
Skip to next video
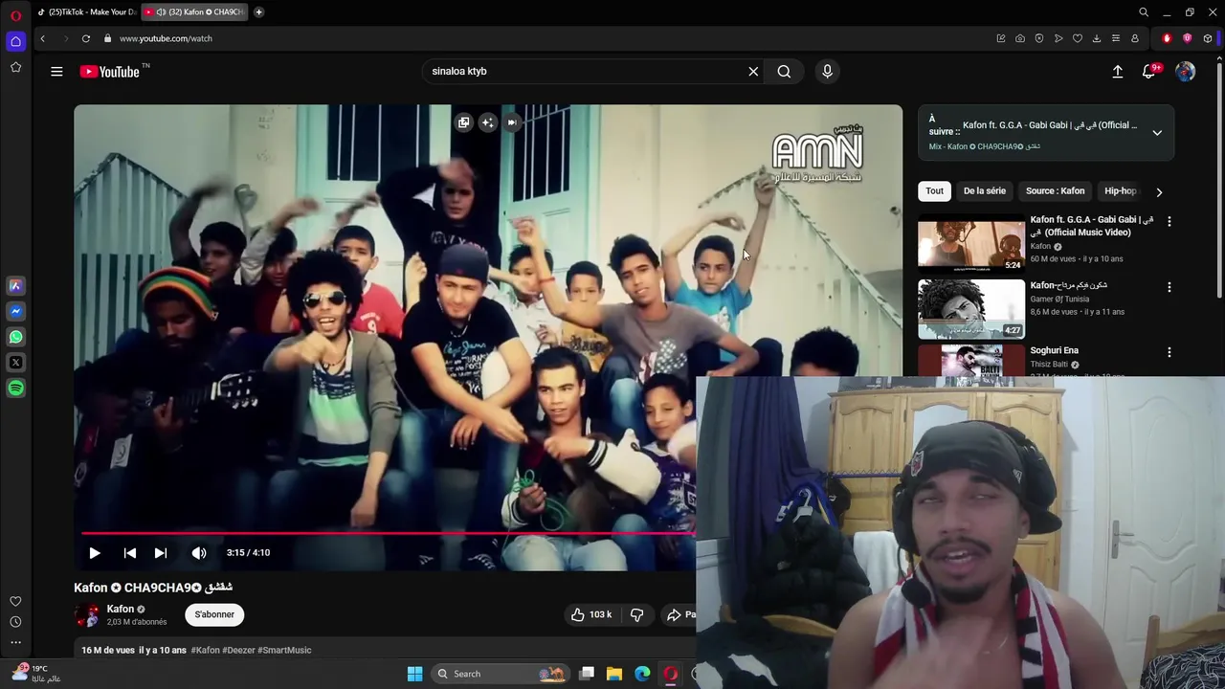[x=161, y=553]
